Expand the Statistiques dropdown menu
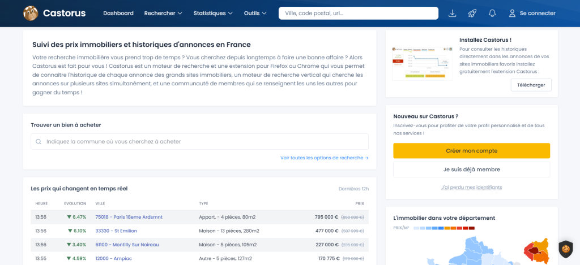 [x=213, y=14]
